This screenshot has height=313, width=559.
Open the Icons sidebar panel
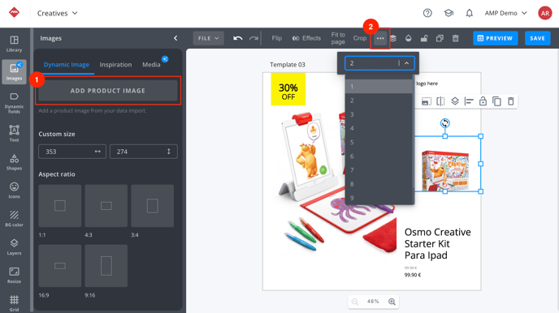[15, 190]
